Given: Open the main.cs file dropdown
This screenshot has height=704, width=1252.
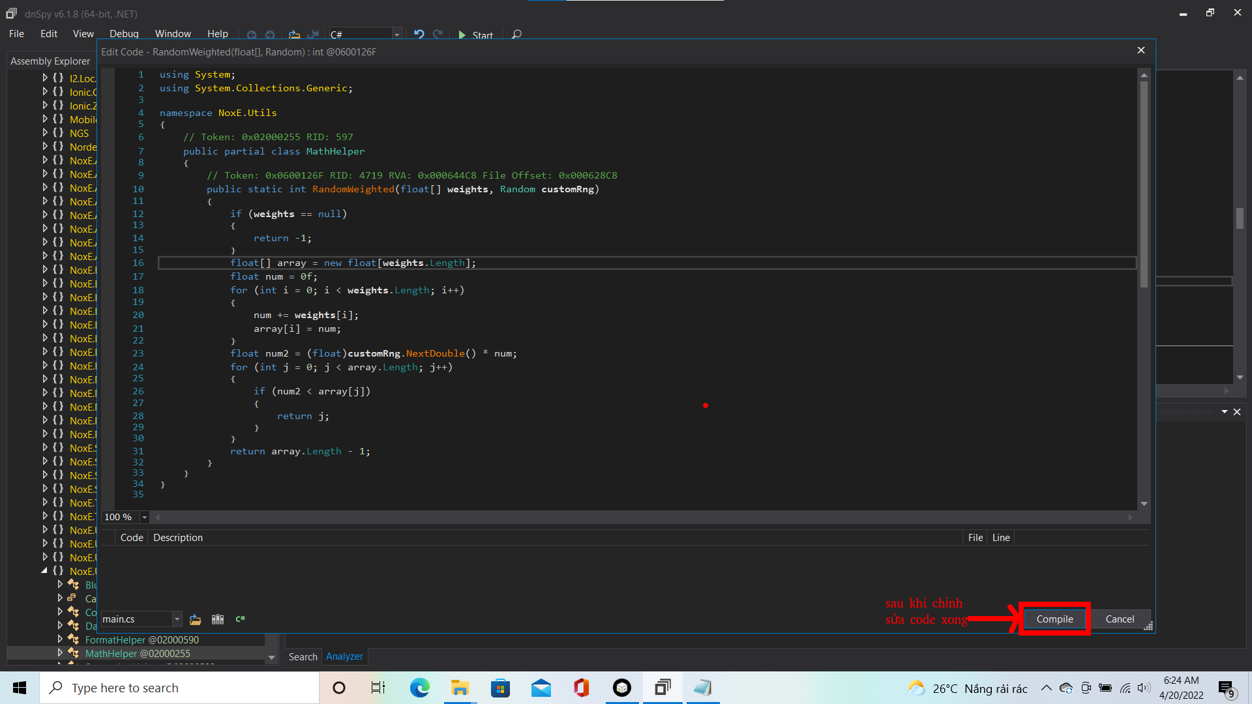Looking at the screenshot, I should (x=177, y=619).
